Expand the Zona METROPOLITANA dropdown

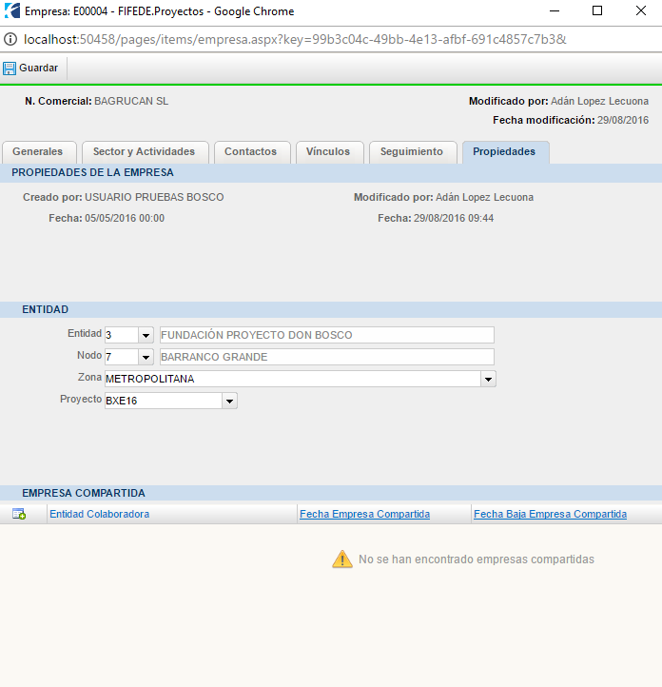pos(488,379)
